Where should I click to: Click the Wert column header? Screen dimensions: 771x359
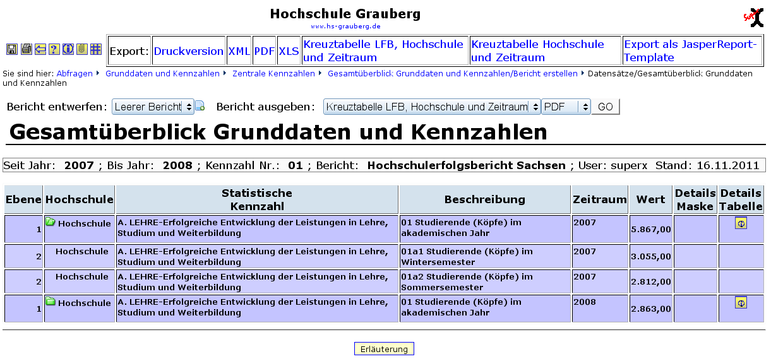[x=651, y=199]
